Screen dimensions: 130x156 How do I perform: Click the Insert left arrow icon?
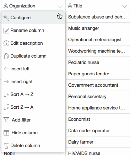point(6,69)
